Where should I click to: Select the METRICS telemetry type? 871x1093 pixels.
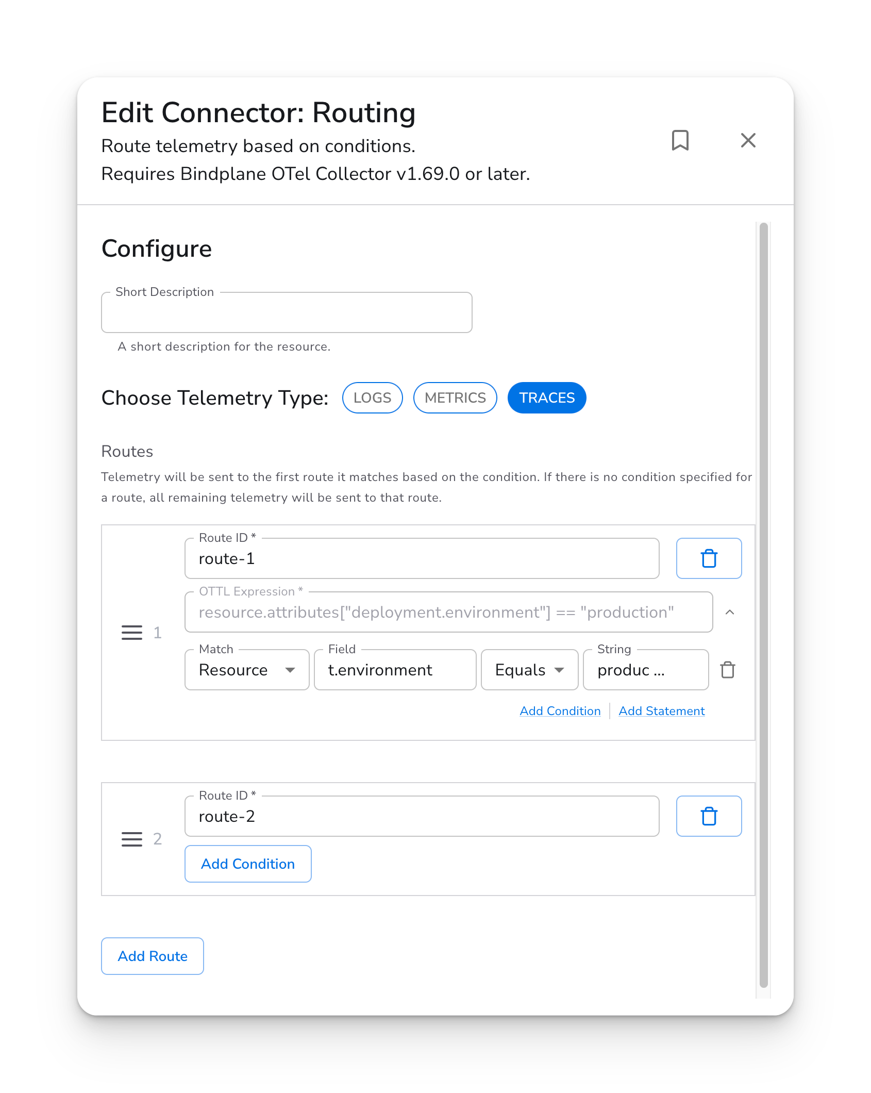(455, 398)
